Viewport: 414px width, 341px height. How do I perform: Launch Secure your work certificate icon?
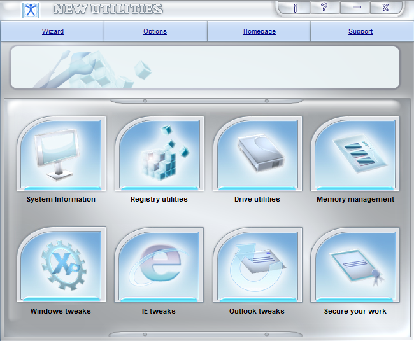(x=355, y=265)
